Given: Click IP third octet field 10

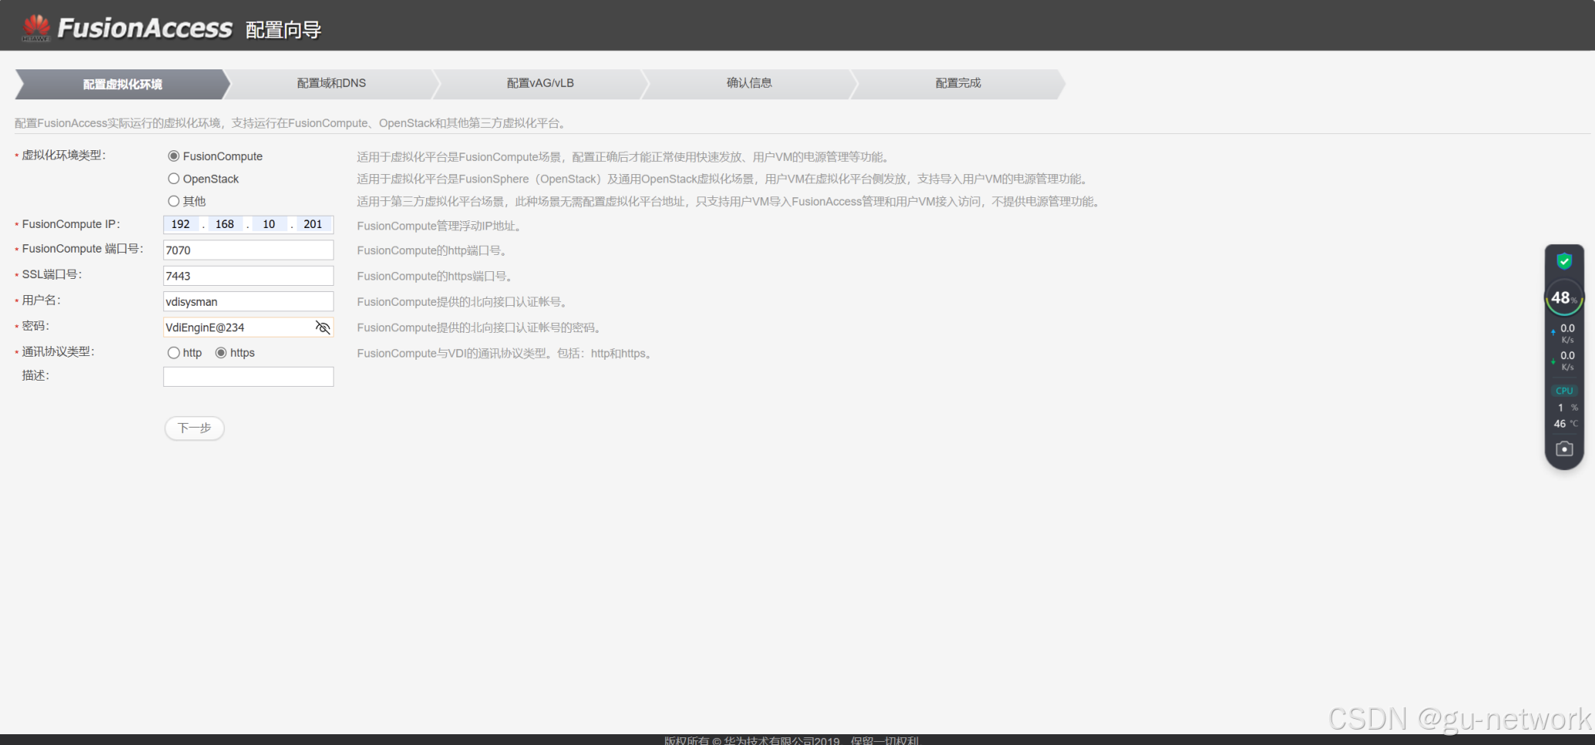Looking at the screenshot, I should click(x=269, y=224).
